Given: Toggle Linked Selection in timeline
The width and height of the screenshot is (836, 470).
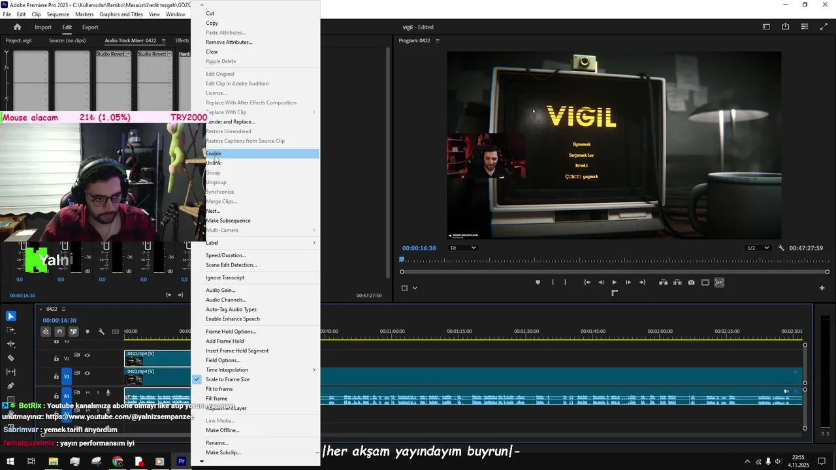Looking at the screenshot, I should 73,332.
